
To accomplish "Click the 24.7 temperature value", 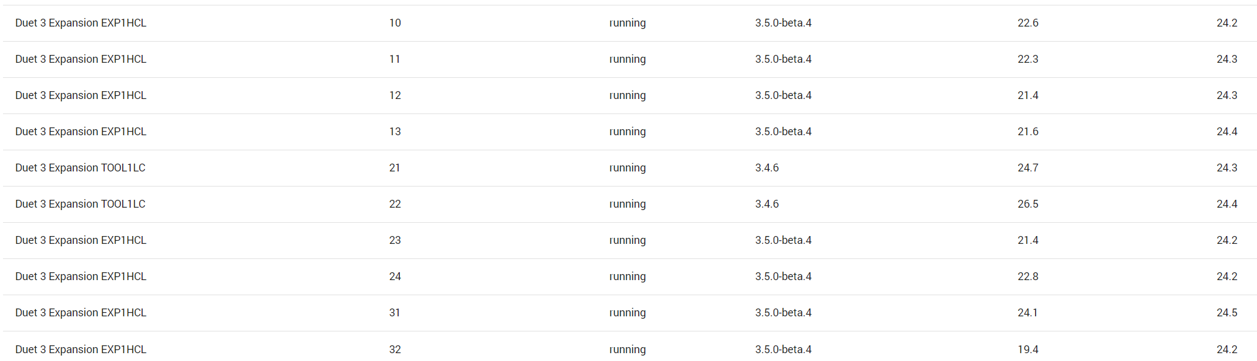I will click(1028, 168).
